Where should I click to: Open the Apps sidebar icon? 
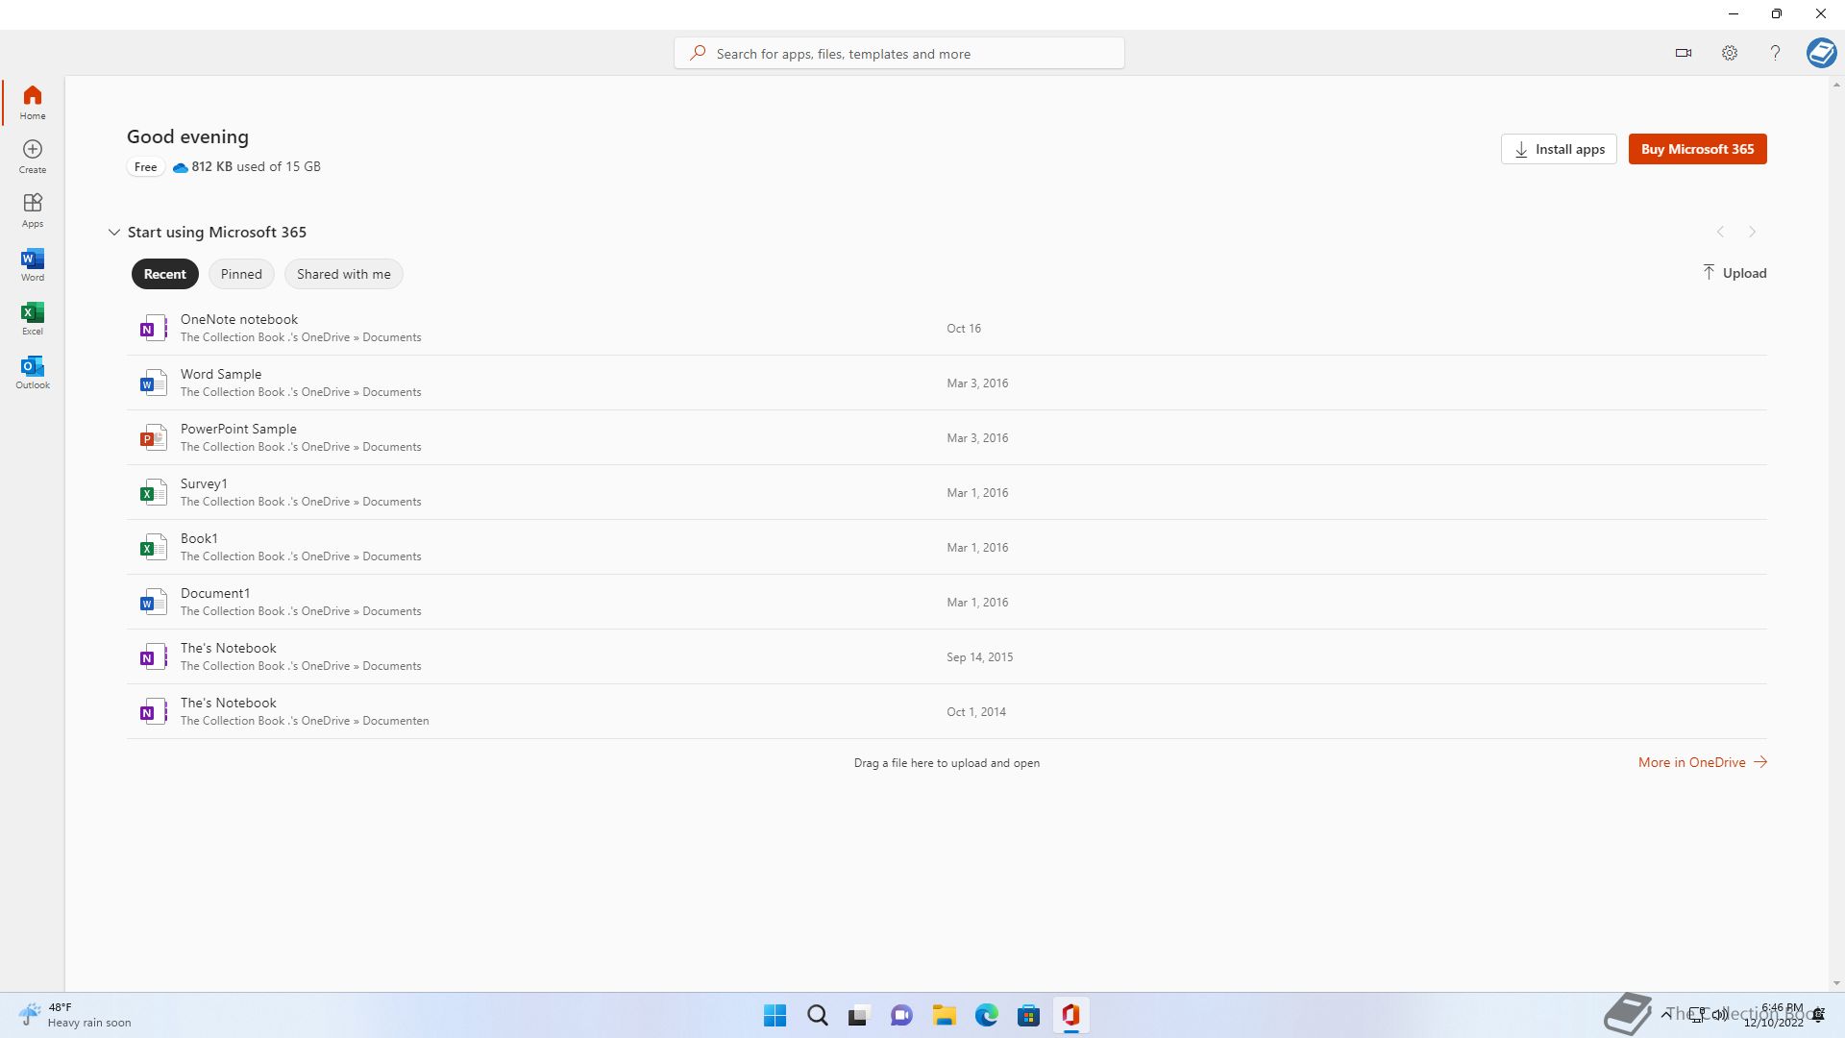click(33, 210)
